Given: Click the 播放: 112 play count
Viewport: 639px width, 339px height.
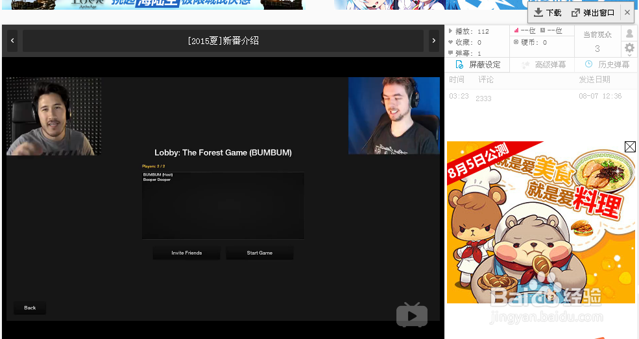Looking at the screenshot, I should [468, 31].
